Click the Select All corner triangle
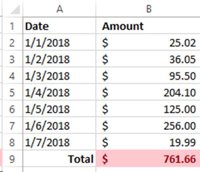This screenshot has height=172, width=200. [x=15, y=9]
